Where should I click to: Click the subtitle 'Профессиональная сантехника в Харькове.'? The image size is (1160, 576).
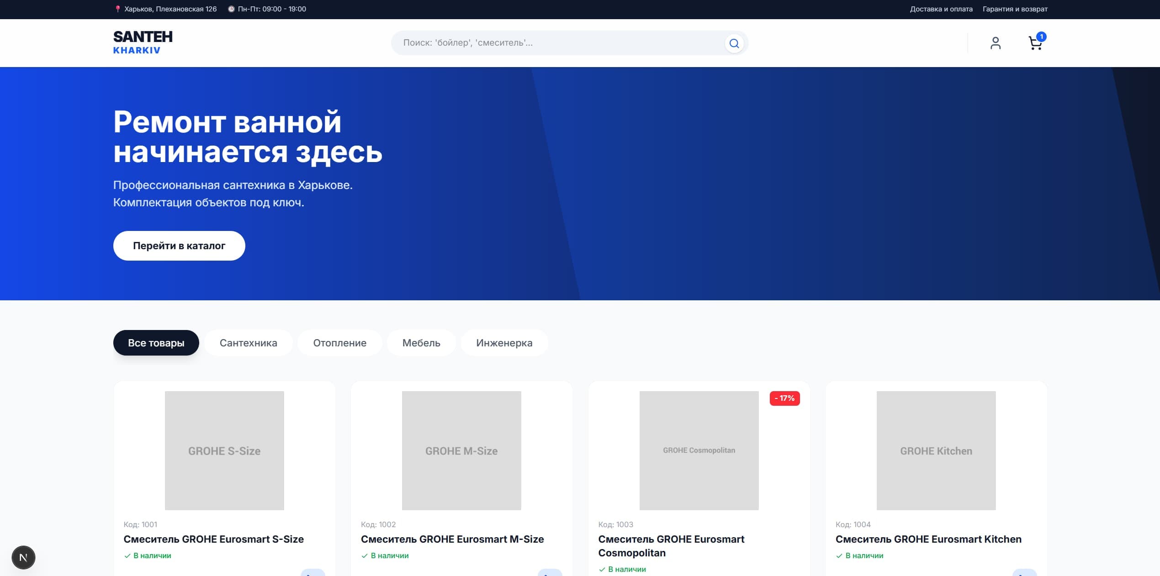(x=233, y=185)
